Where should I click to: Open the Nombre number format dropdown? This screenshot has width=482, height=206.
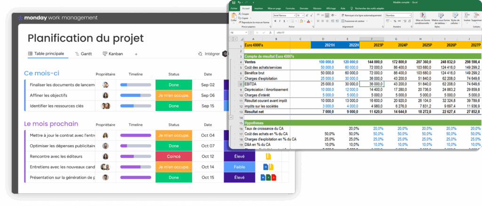(410, 16)
